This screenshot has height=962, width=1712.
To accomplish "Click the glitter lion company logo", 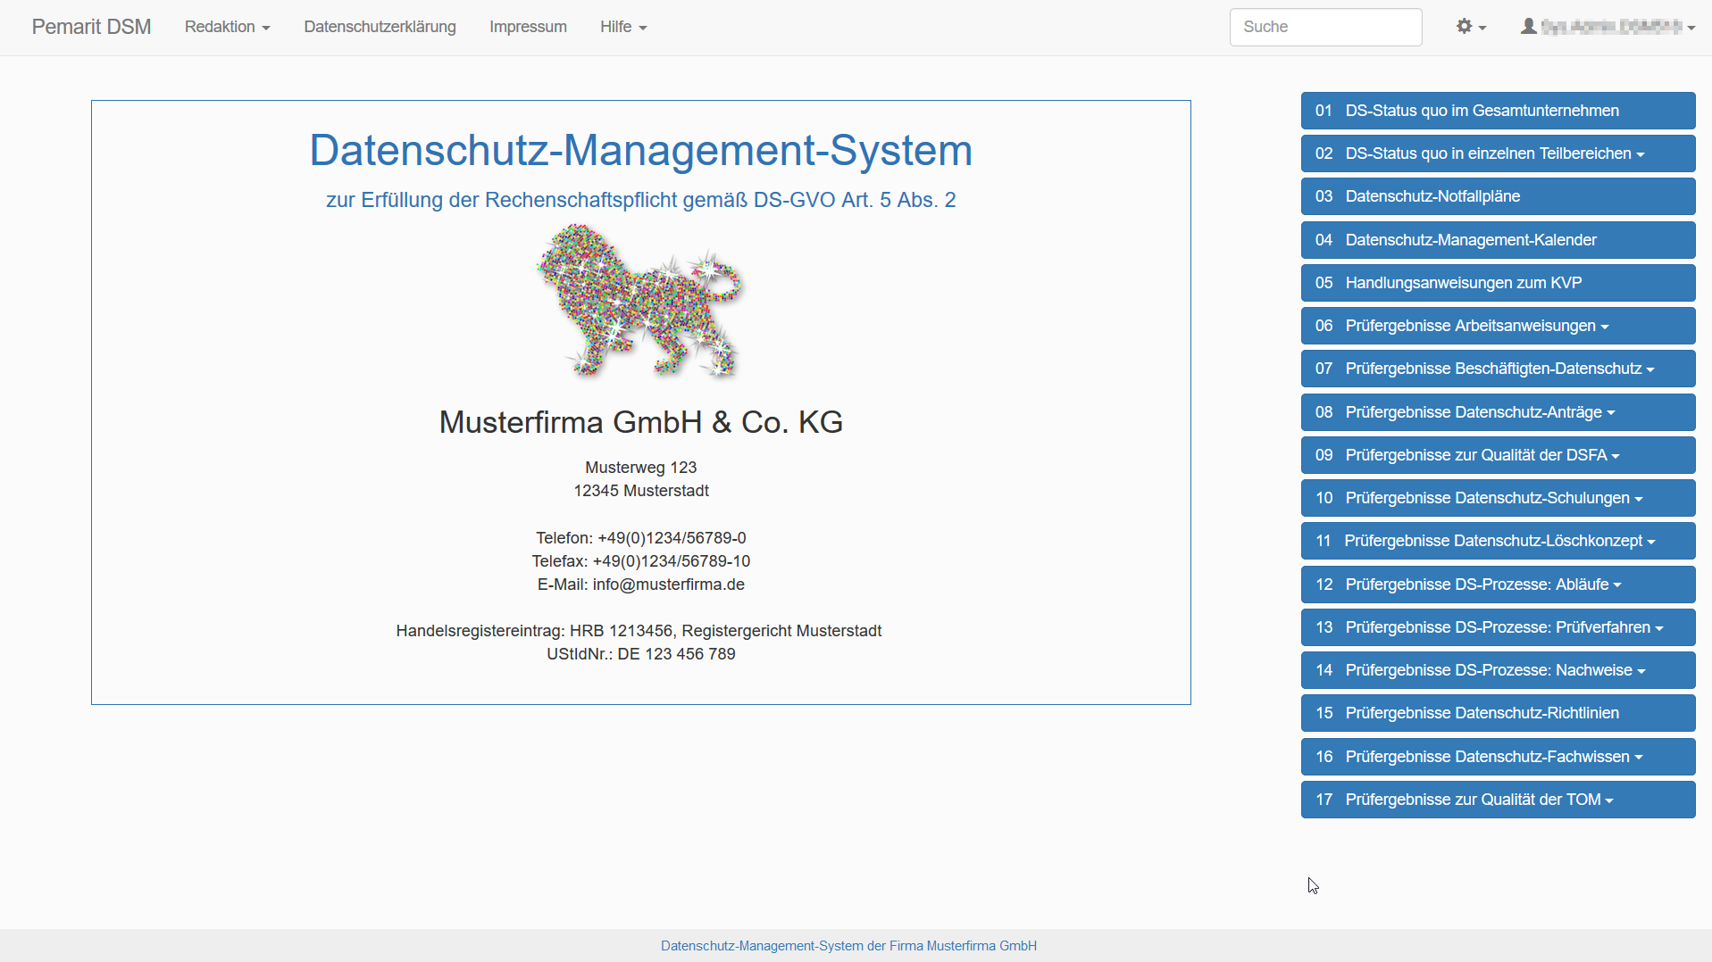I will click(640, 301).
